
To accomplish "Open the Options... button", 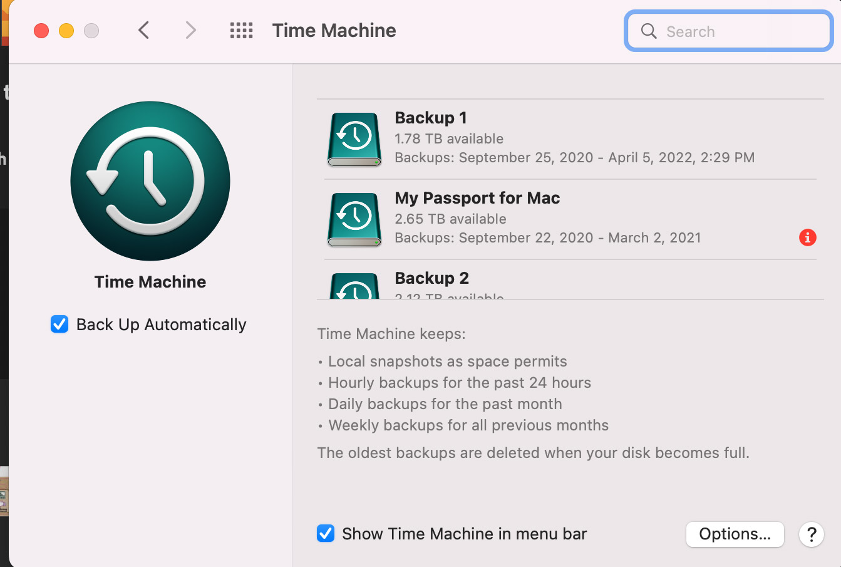I will pyautogui.click(x=735, y=534).
